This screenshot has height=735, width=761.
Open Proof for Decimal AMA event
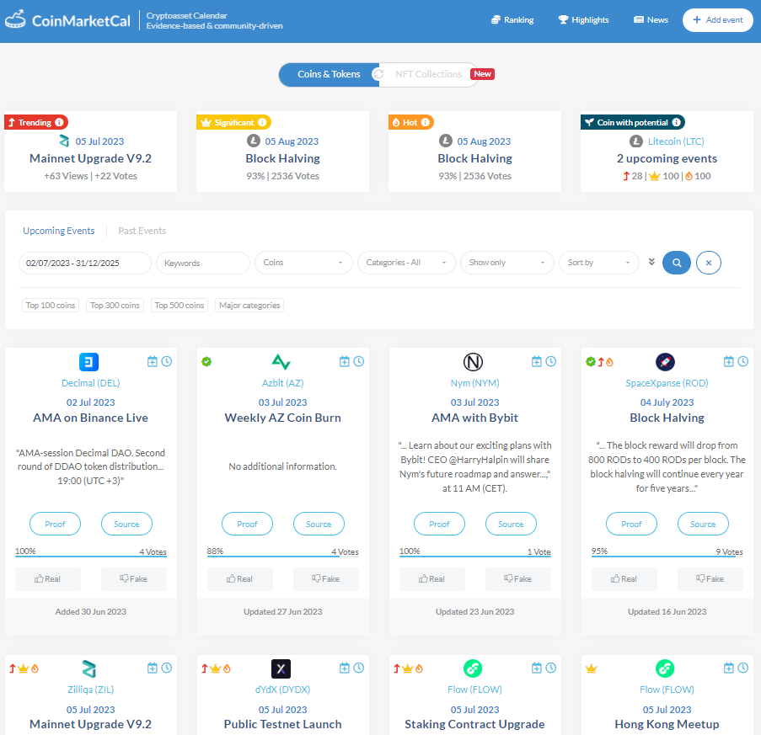click(x=55, y=525)
